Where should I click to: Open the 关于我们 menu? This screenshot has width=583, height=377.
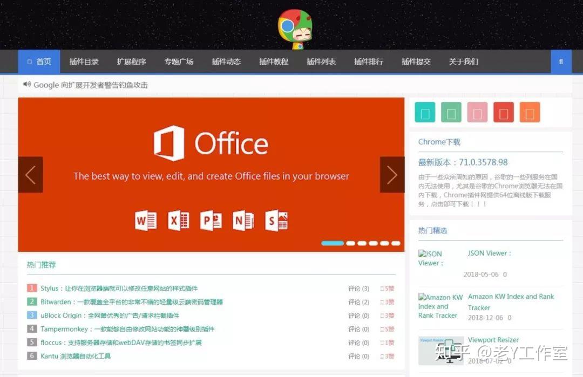coord(463,61)
